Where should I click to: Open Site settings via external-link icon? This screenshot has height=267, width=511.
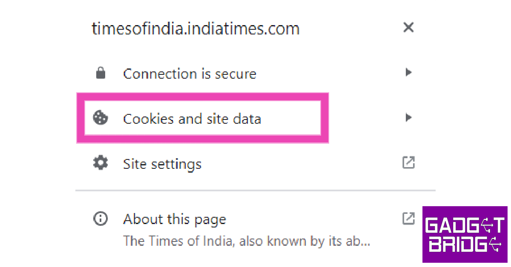point(408,162)
